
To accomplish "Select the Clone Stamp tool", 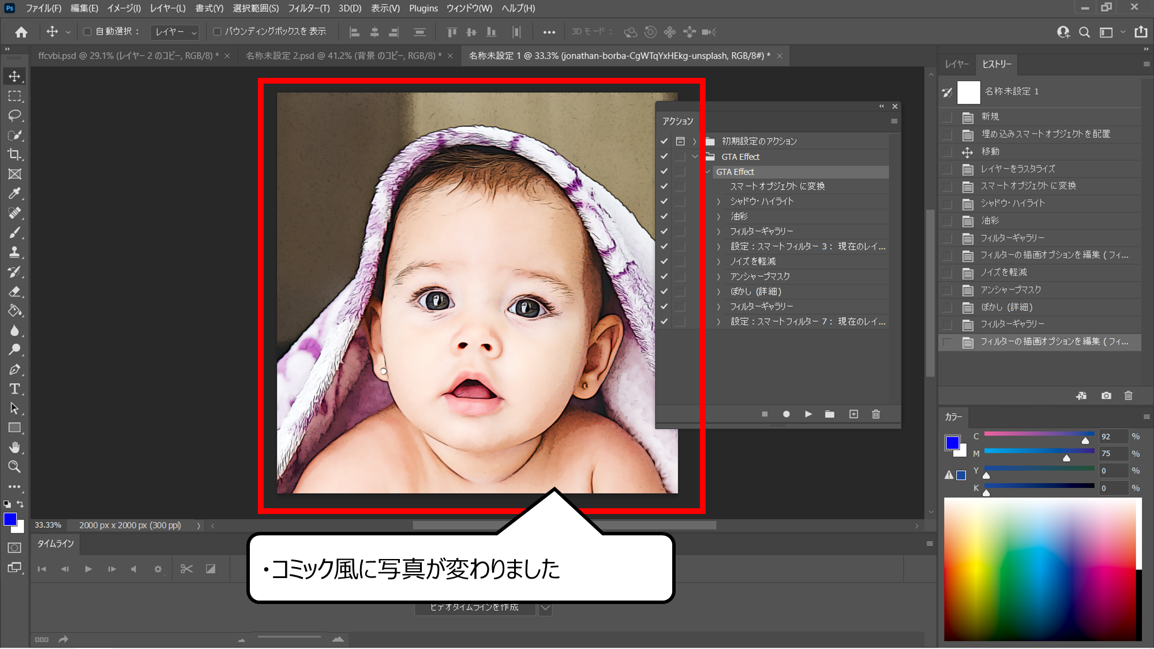I will (14, 252).
